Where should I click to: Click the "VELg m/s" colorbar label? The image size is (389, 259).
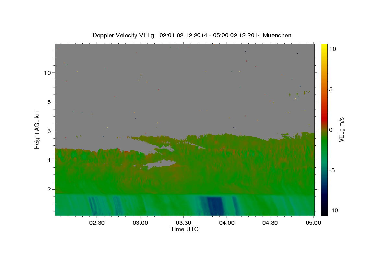click(x=341, y=129)
